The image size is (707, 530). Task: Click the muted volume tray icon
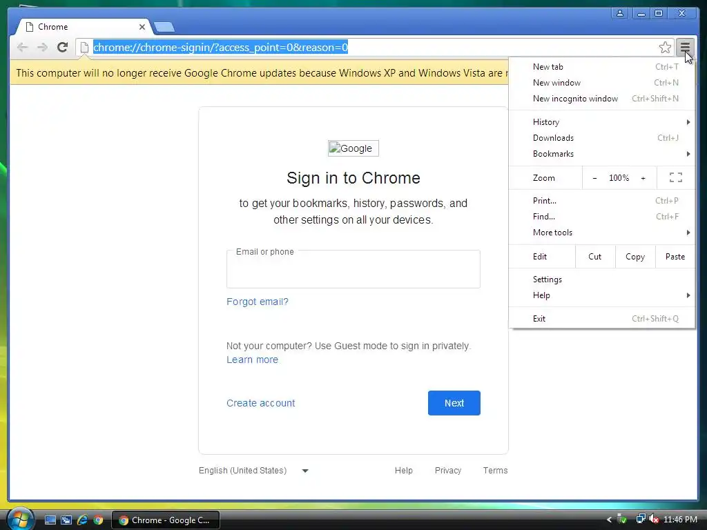[x=654, y=519]
